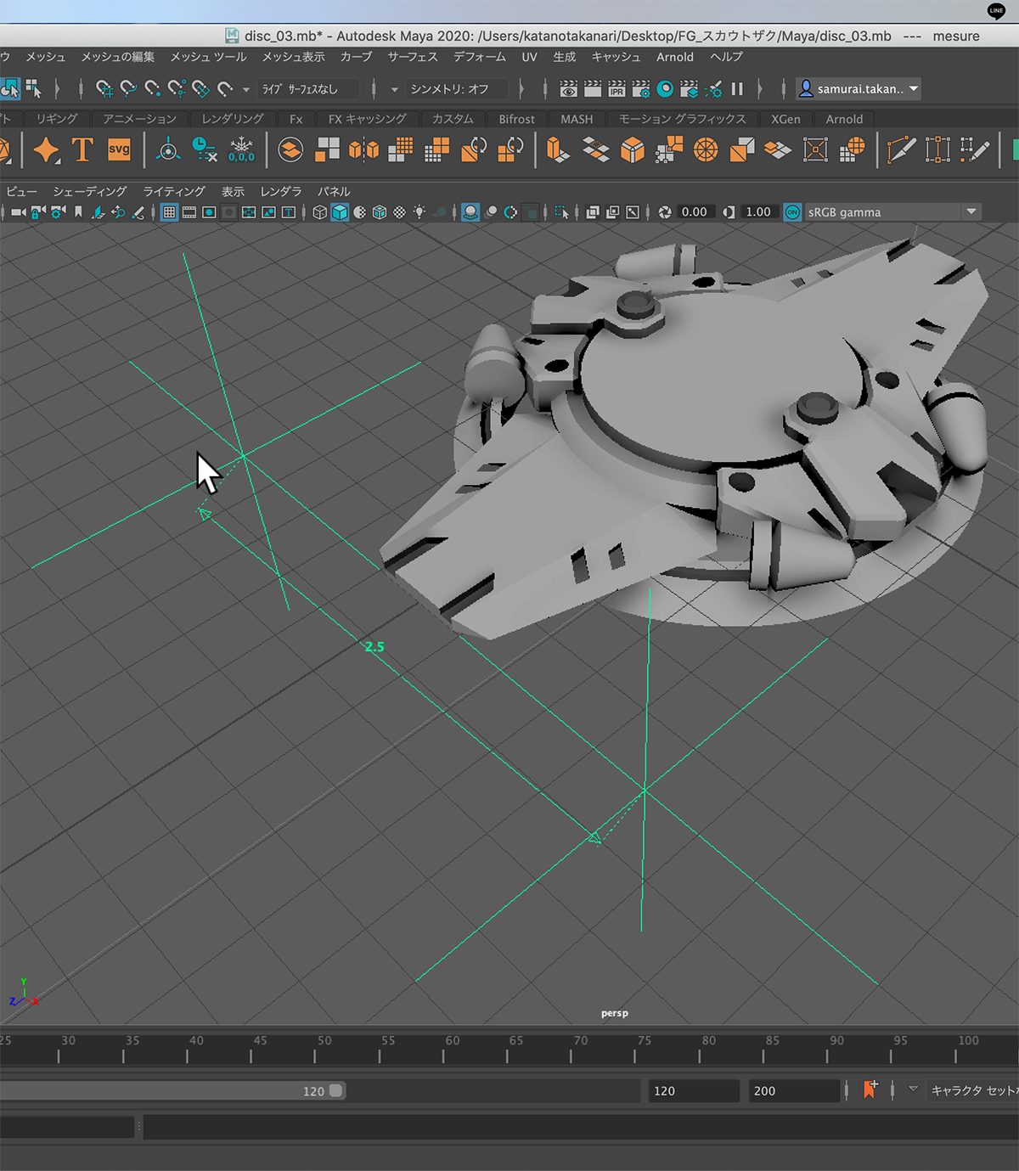Open the Symmetry Off dropdown
The height and width of the screenshot is (1171, 1019).
[x=458, y=88]
